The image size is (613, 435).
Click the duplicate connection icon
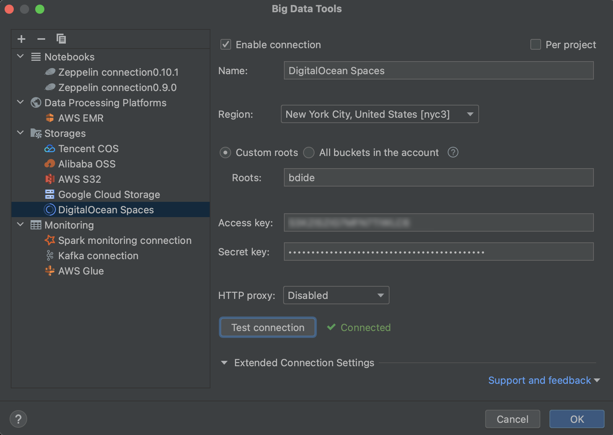(x=61, y=39)
